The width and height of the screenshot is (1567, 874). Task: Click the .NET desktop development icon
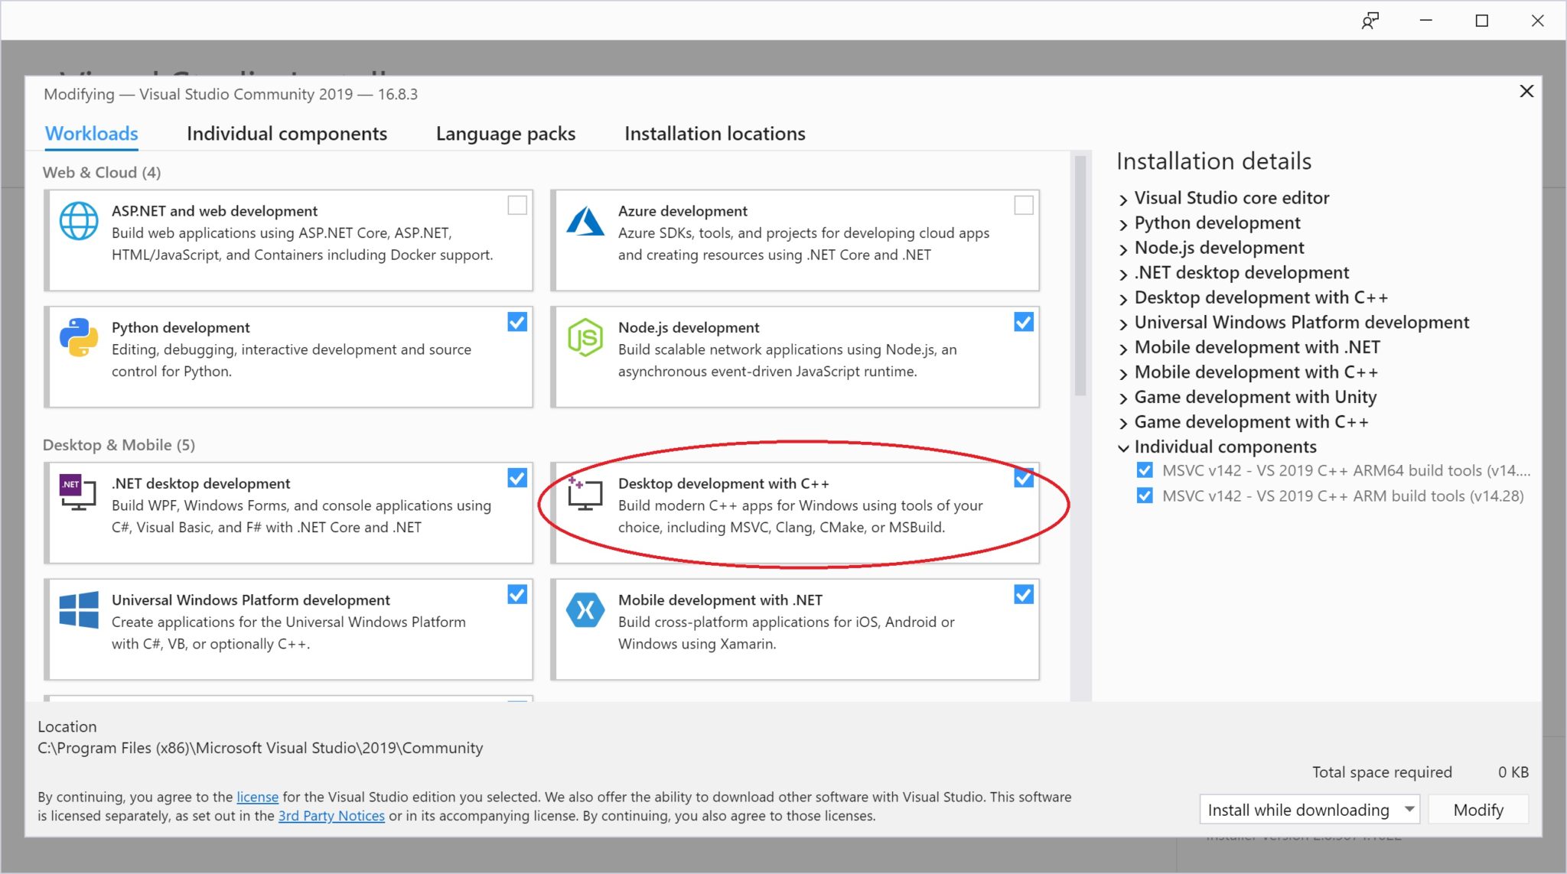[77, 492]
